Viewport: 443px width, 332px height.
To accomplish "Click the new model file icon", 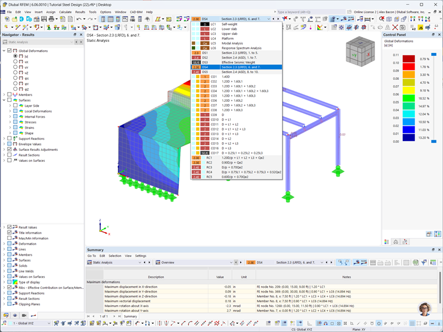I will coord(7,19).
